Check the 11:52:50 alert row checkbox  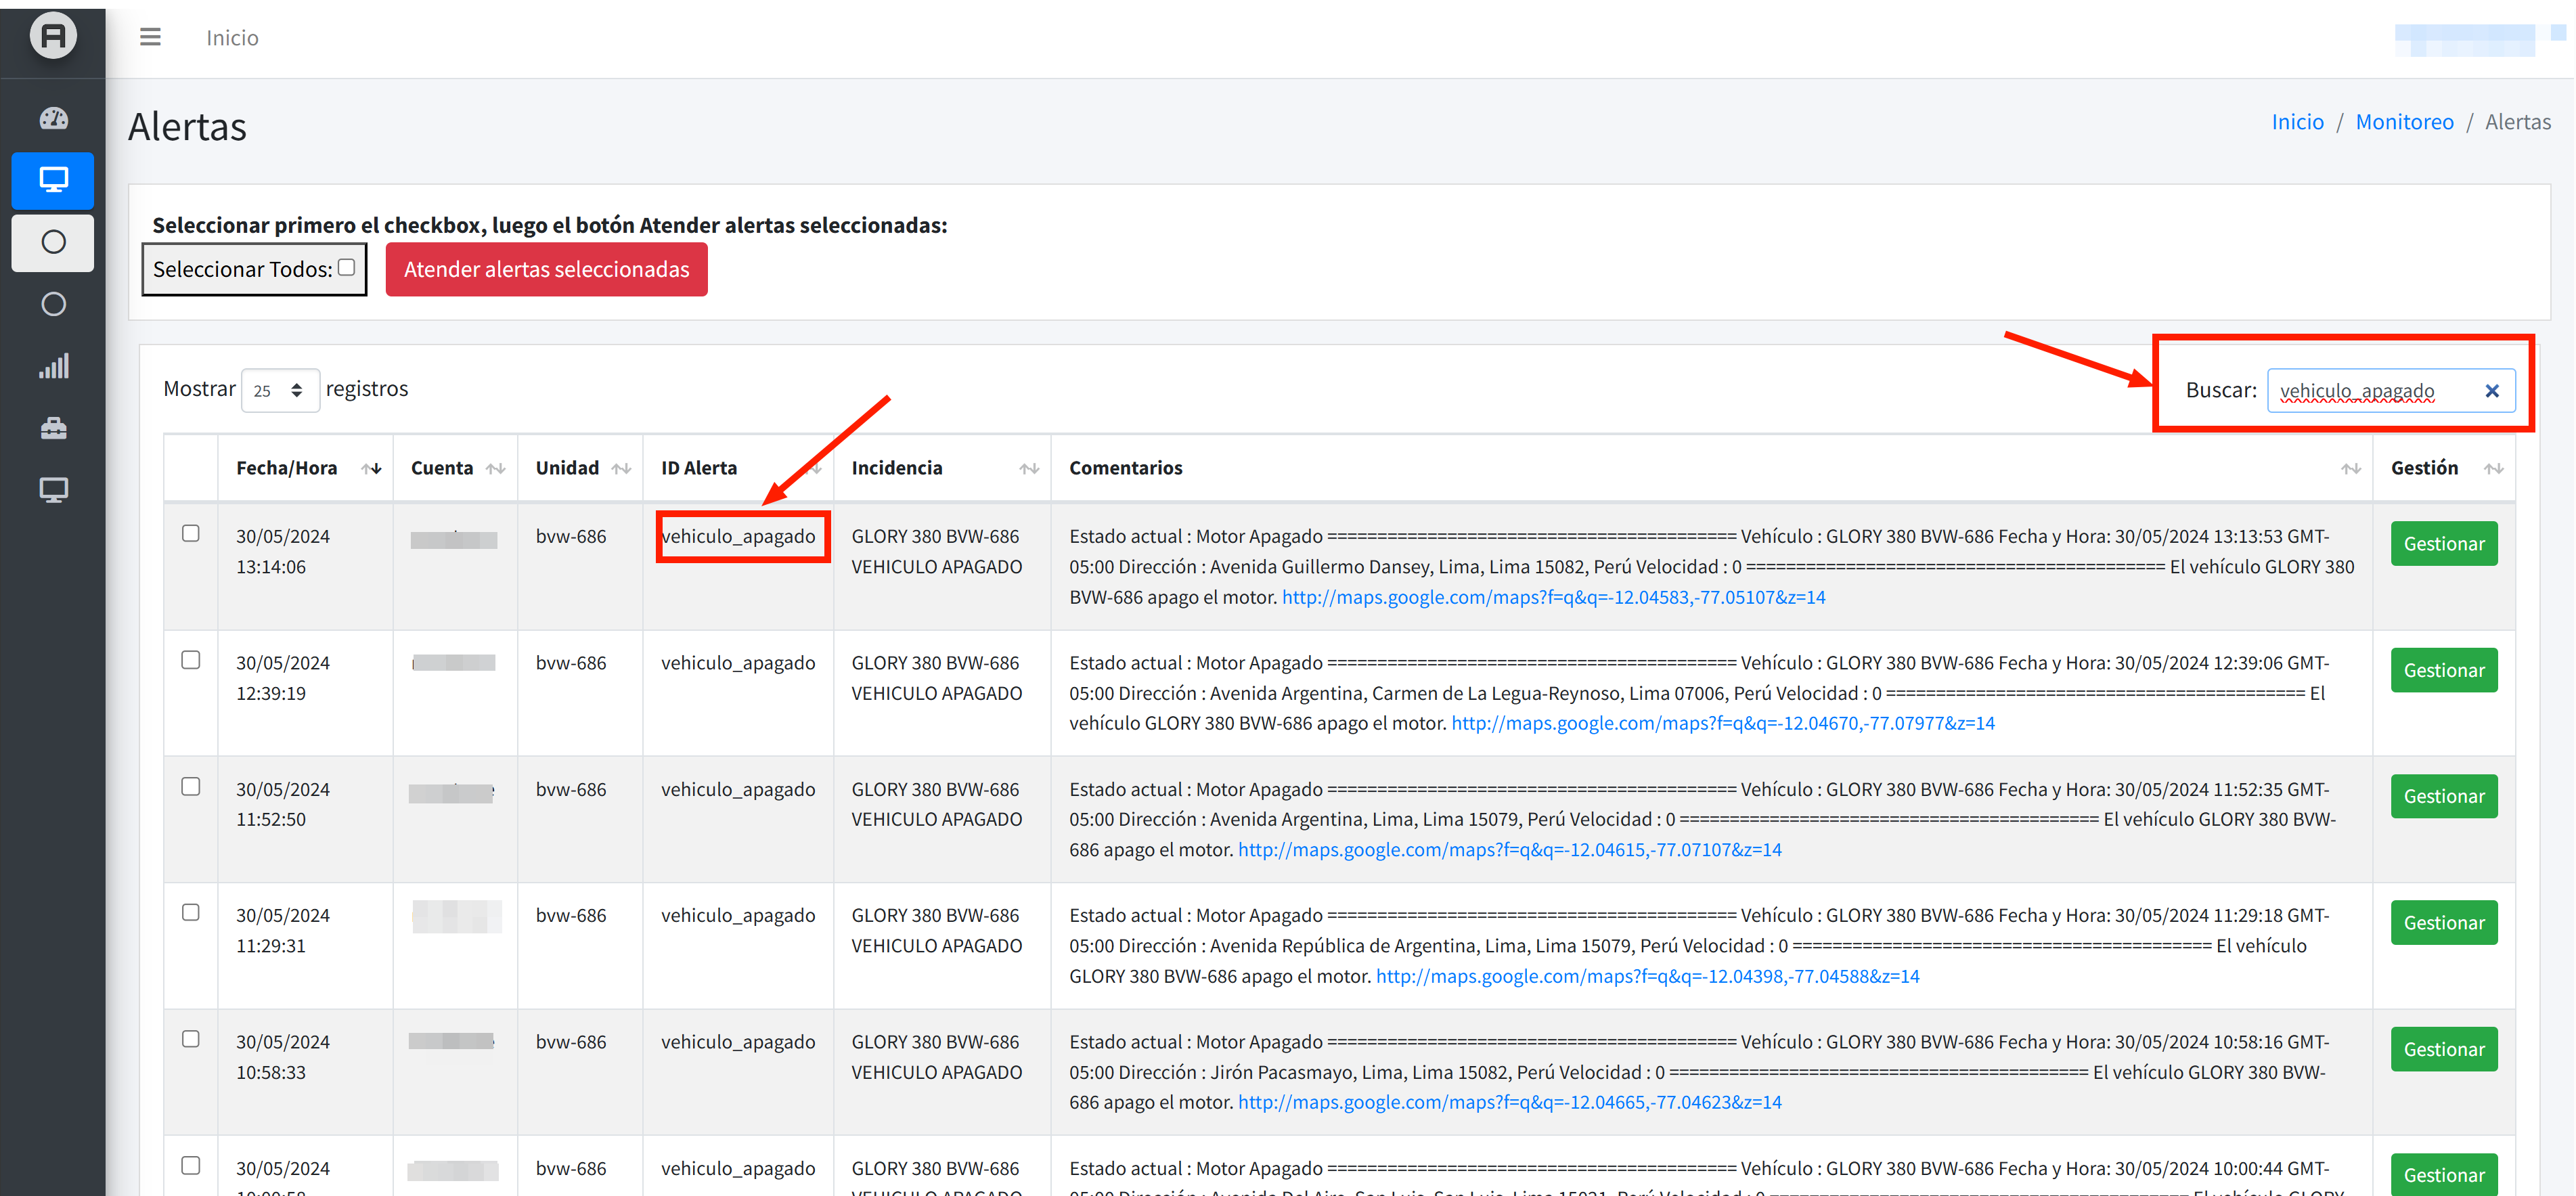coord(191,787)
